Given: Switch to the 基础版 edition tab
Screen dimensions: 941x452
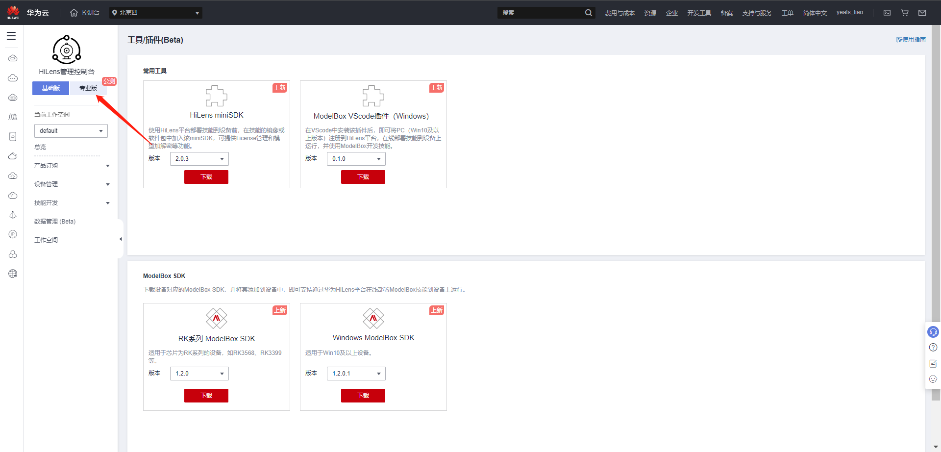Looking at the screenshot, I should 51,88.
